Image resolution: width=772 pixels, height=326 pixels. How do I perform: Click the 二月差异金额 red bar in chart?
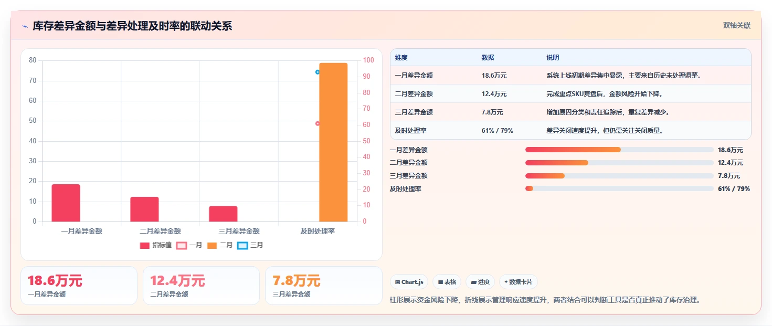(144, 209)
